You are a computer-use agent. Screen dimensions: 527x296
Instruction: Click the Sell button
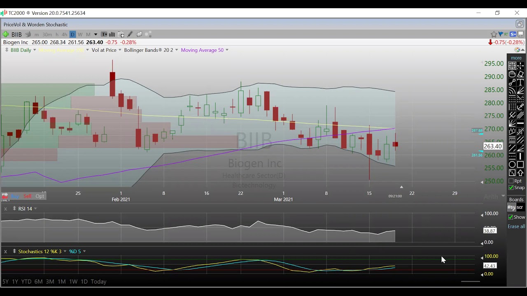(x=27, y=196)
